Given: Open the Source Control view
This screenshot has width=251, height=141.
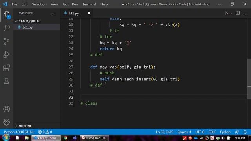Looking at the screenshot, I should pyautogui.click(x=7, y=41).
